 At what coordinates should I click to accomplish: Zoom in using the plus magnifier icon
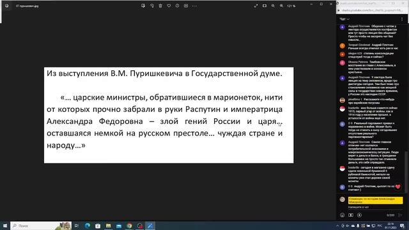pos(281,6)
